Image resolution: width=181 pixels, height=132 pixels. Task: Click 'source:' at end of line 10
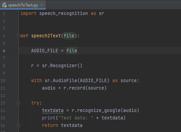click(130, 80)
